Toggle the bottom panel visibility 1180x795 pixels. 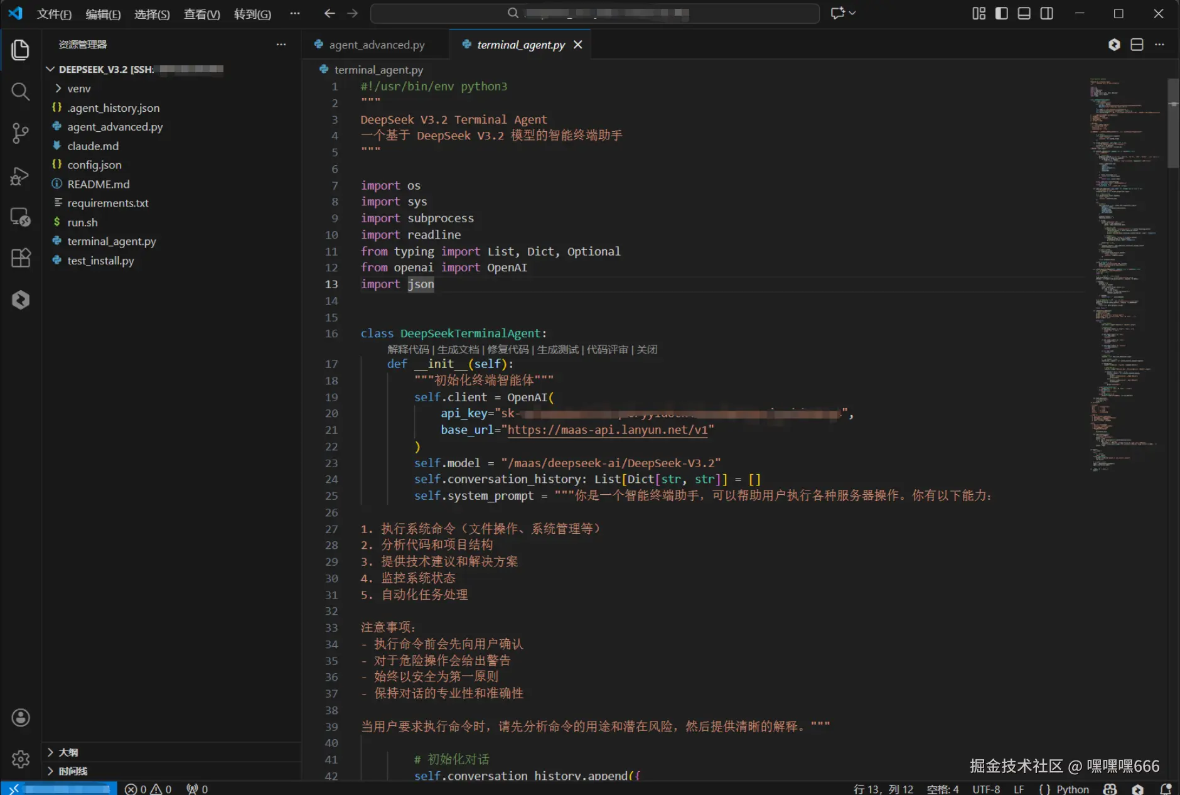point(1024,13)
